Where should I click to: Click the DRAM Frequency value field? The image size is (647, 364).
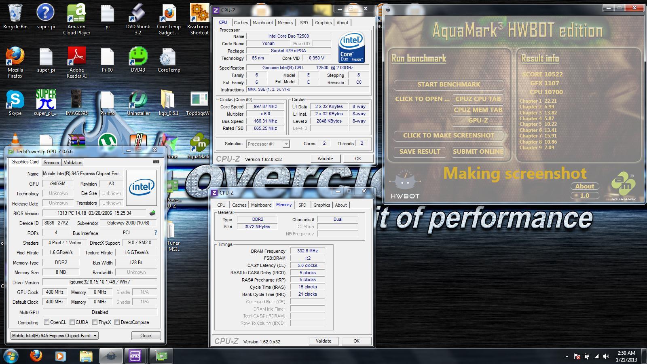307,251
